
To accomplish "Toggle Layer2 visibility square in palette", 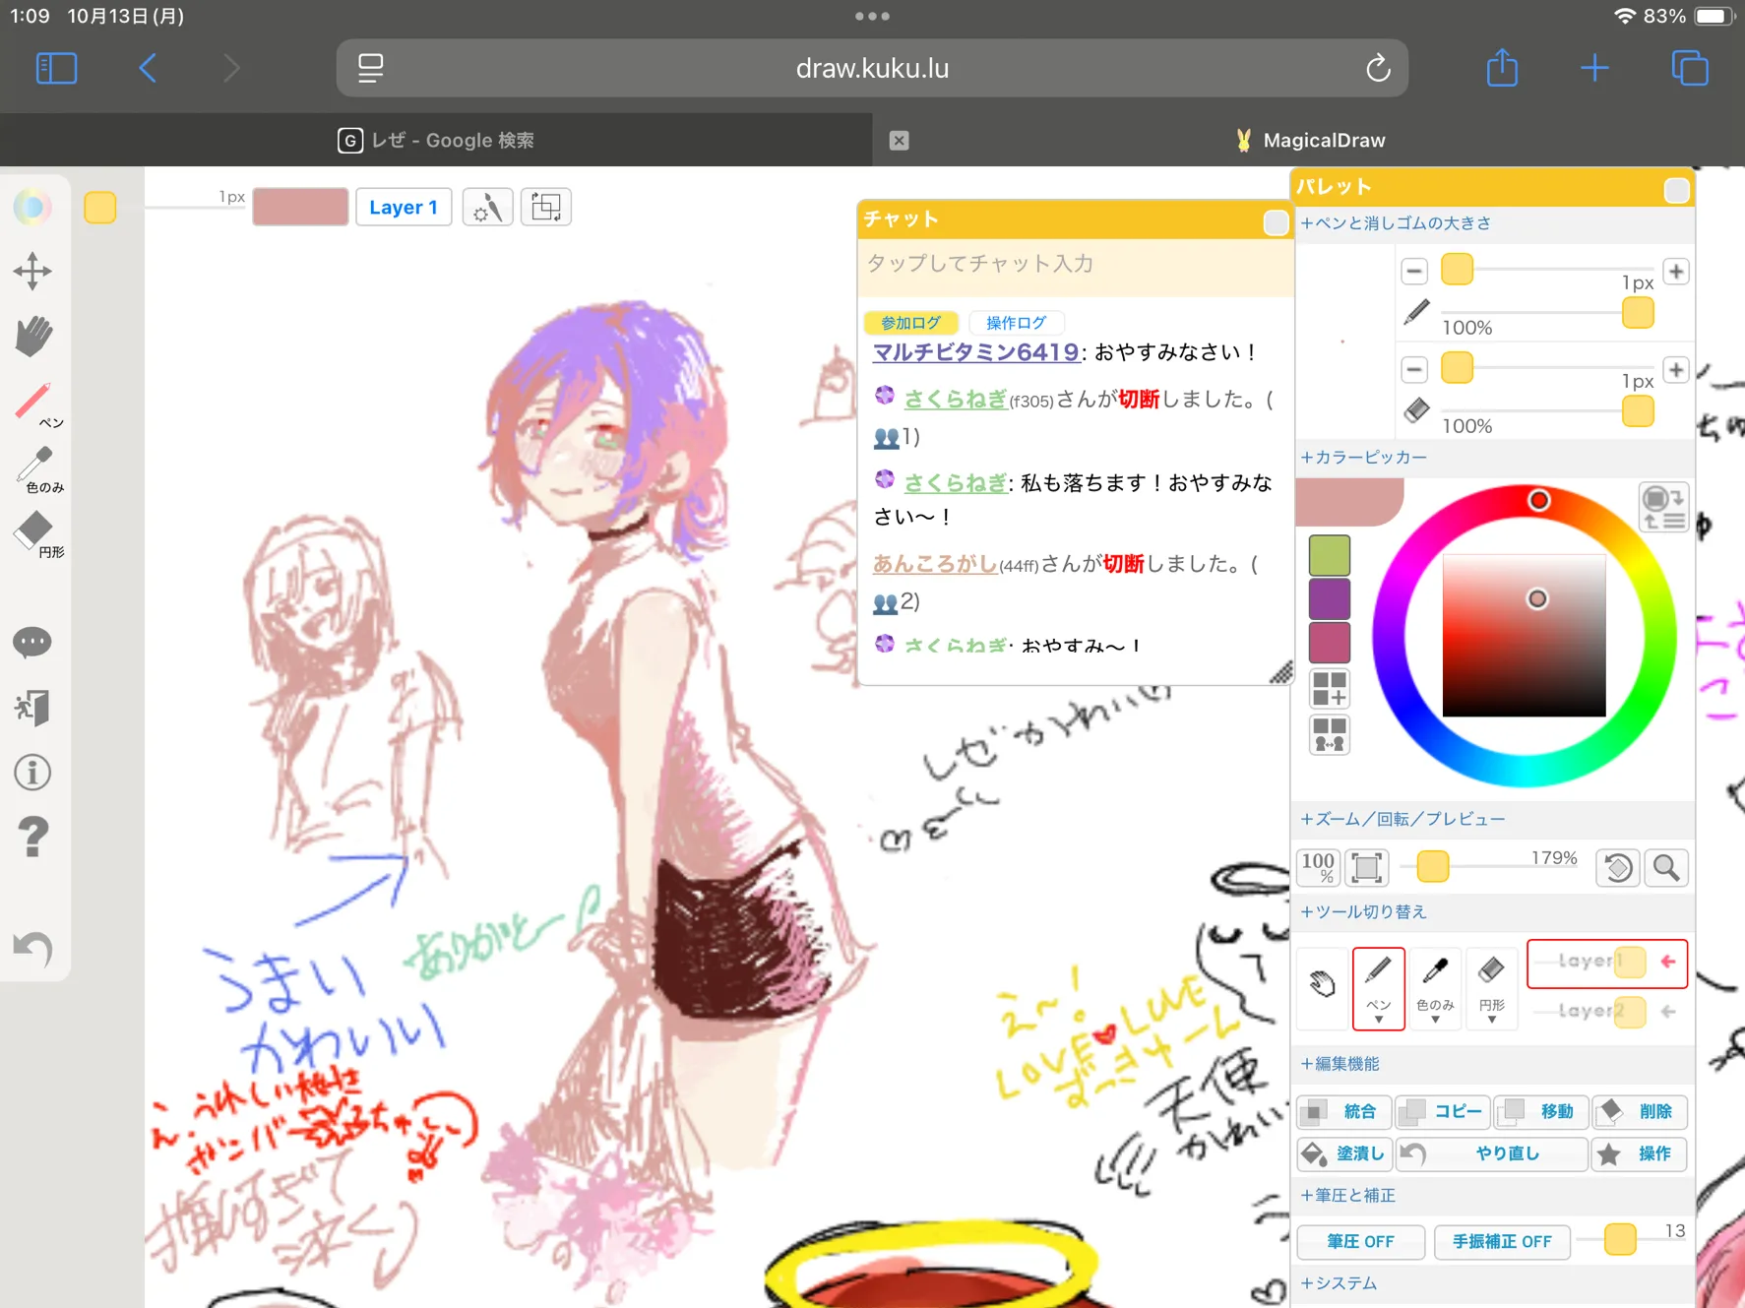I will pyautogui.click(x=1630, y=1012).
